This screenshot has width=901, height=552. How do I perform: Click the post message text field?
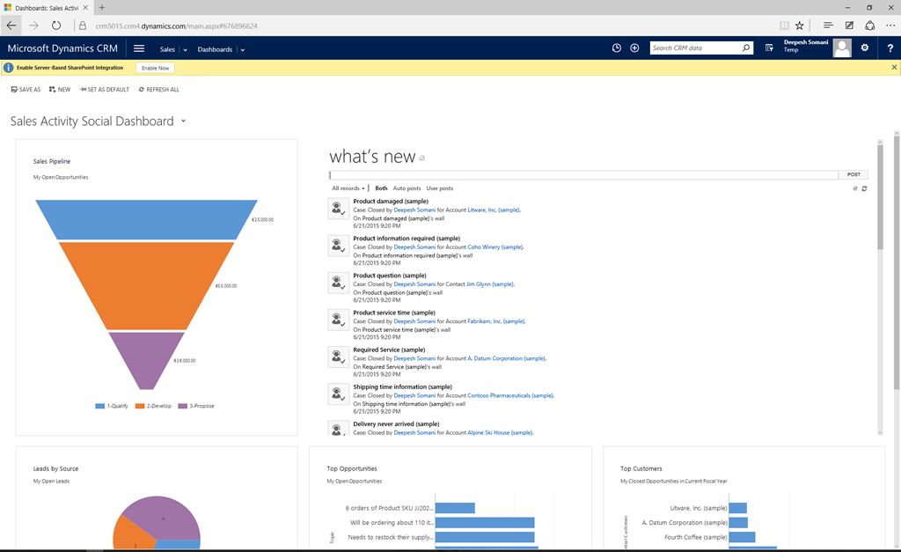point(582,175)
